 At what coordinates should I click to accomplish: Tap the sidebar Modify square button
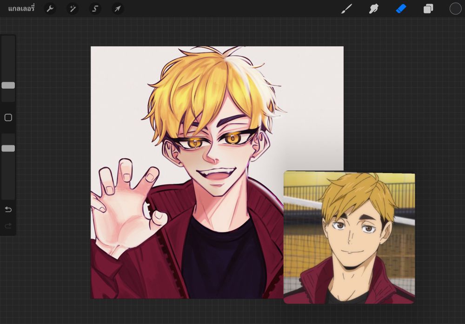click(8, 117)
